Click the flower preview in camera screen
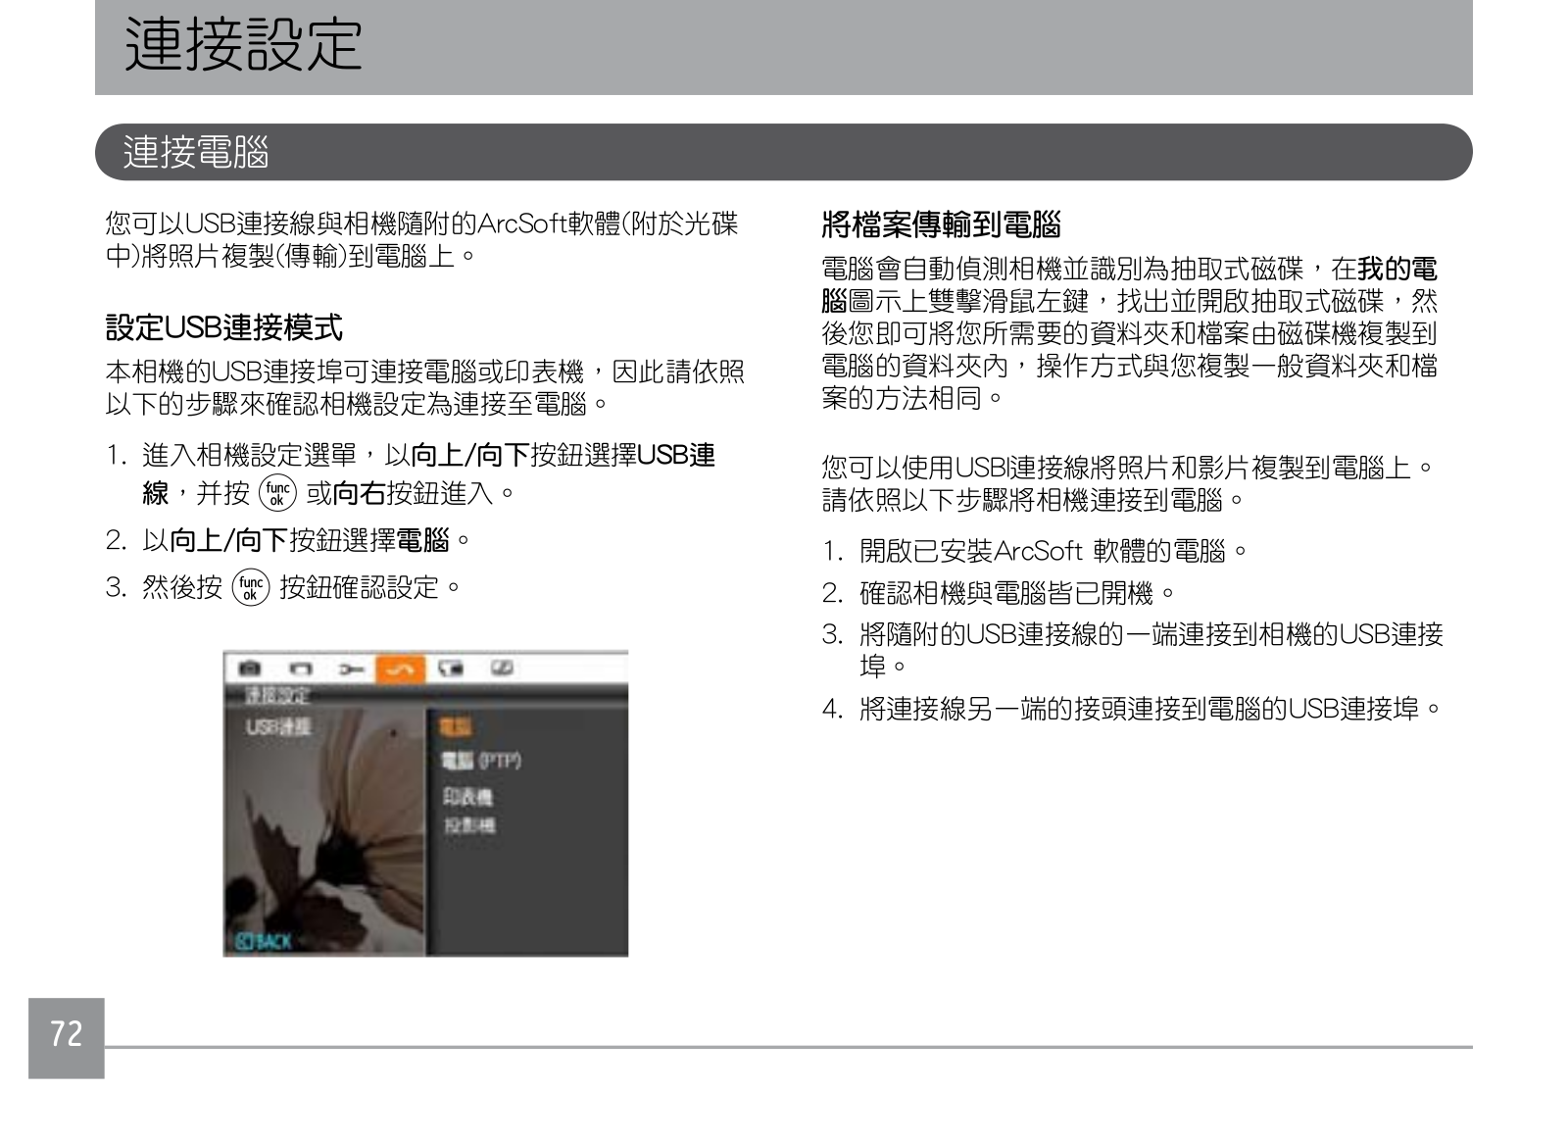 point(324,833)
